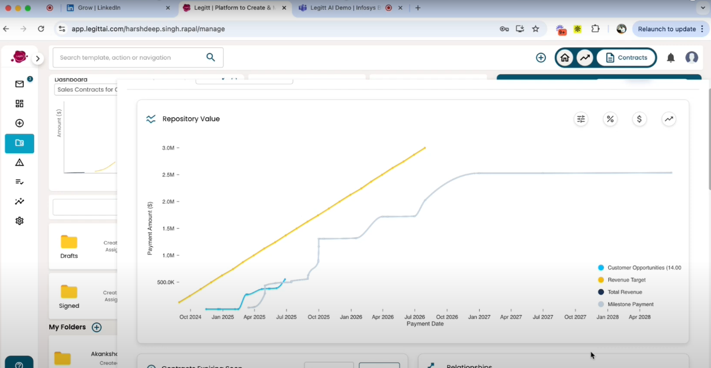711x368 pixels.
Task: Click the Oct 2025 axis label
Action: pyautogui.click(x=318, y=317)
